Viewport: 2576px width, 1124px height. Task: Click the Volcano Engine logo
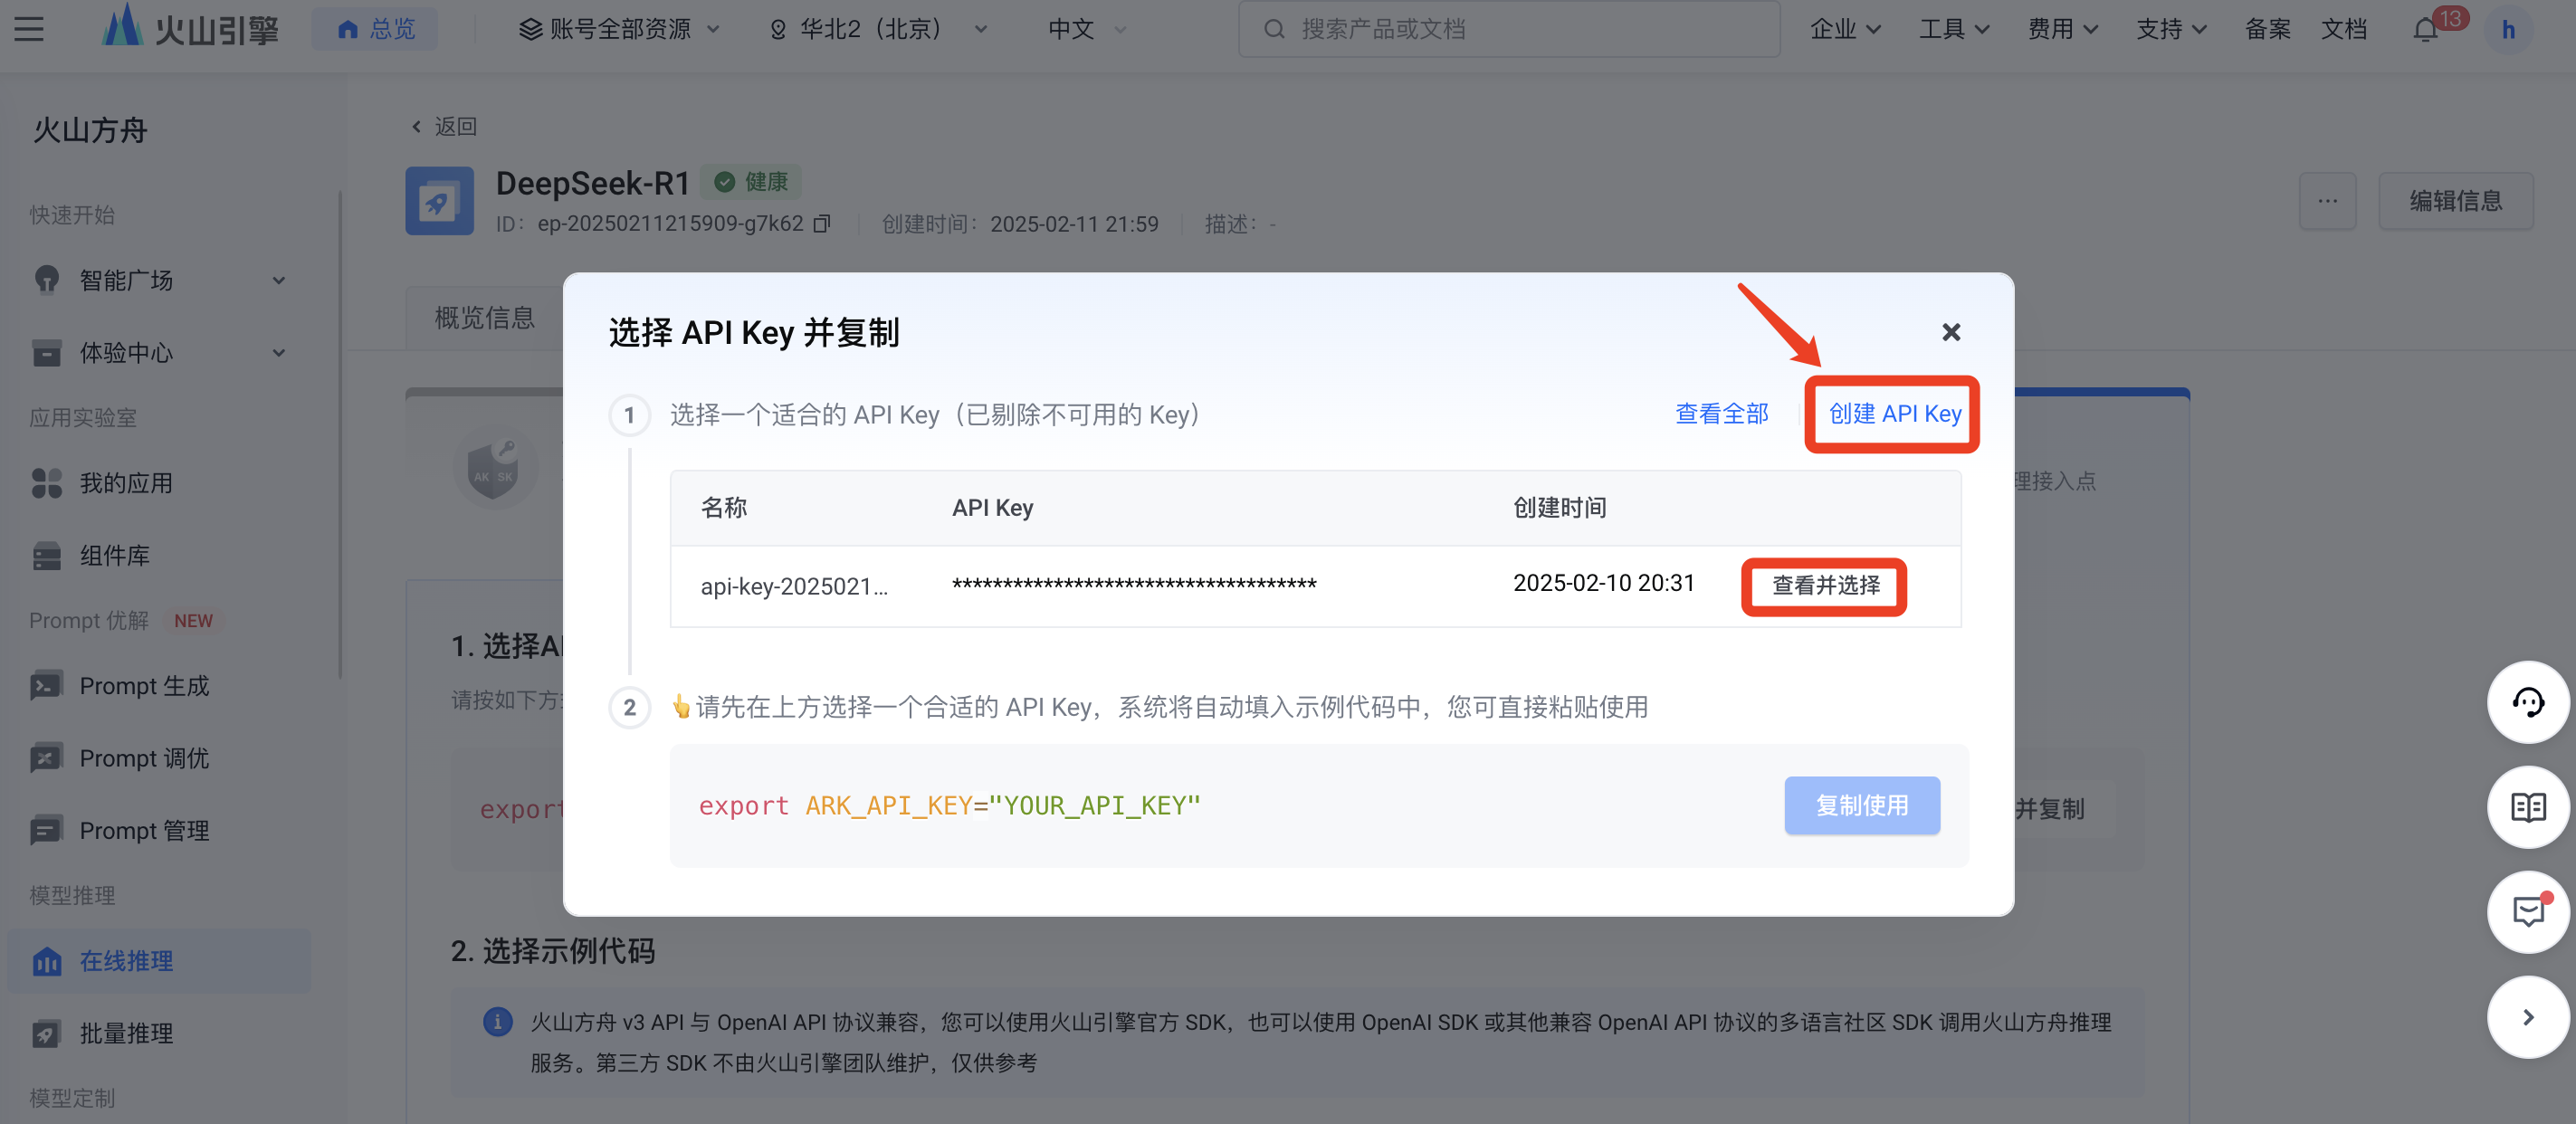[x=190, y=28]
